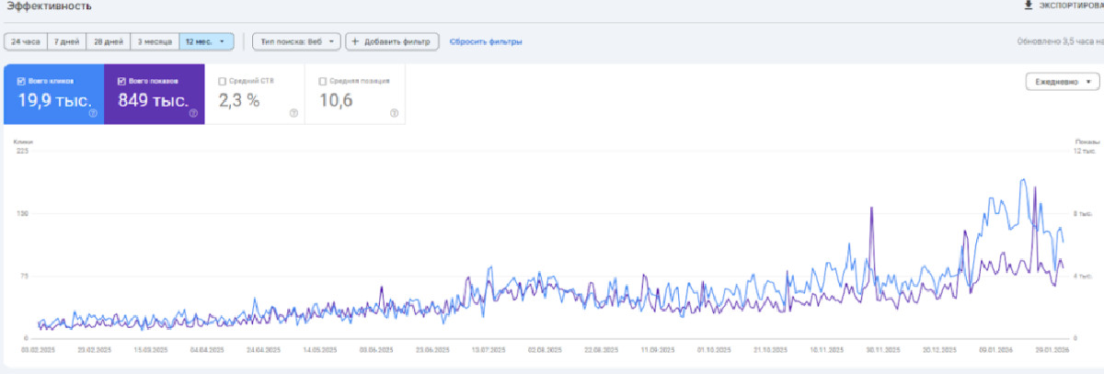The image size is (1104, 374).
Task: Enable the Средняя позиция checkbox
Action: [x=322, y=81]
